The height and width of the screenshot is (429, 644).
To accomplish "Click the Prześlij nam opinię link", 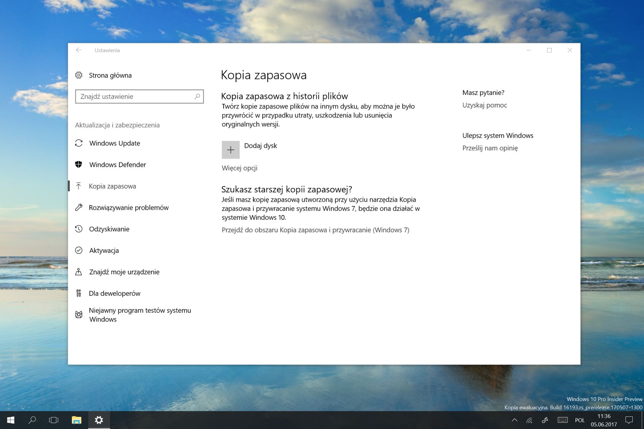I will click(x=490, y=148).
